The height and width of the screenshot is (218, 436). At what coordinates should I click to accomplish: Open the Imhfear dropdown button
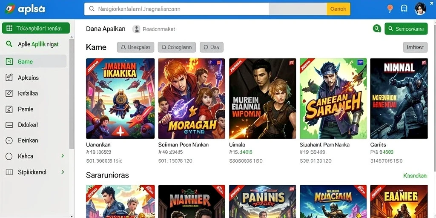click(x=415, y=47)
